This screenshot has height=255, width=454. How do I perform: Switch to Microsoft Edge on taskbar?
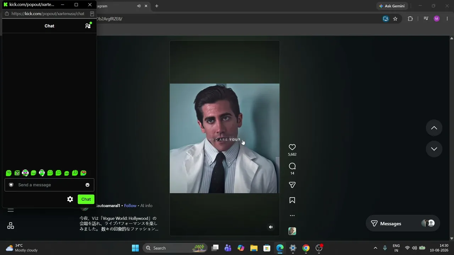[x=280, y=248]
